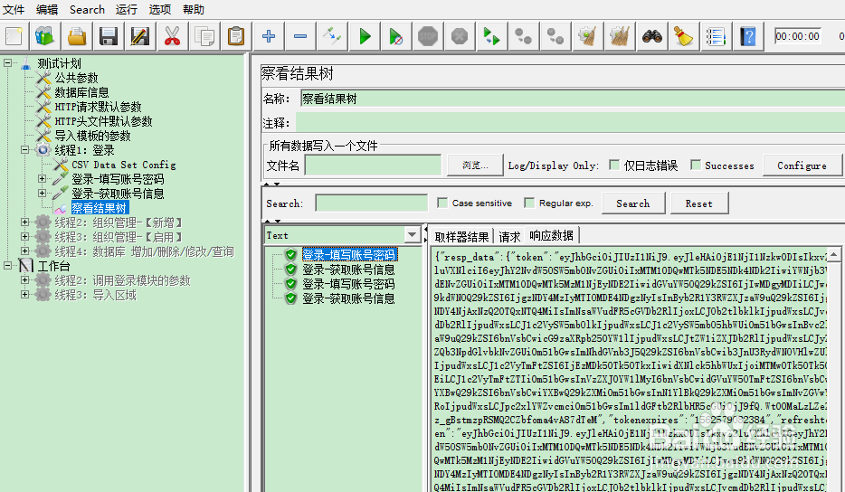
Task: Click the grey Stop icon
Action: pos(428,37)
